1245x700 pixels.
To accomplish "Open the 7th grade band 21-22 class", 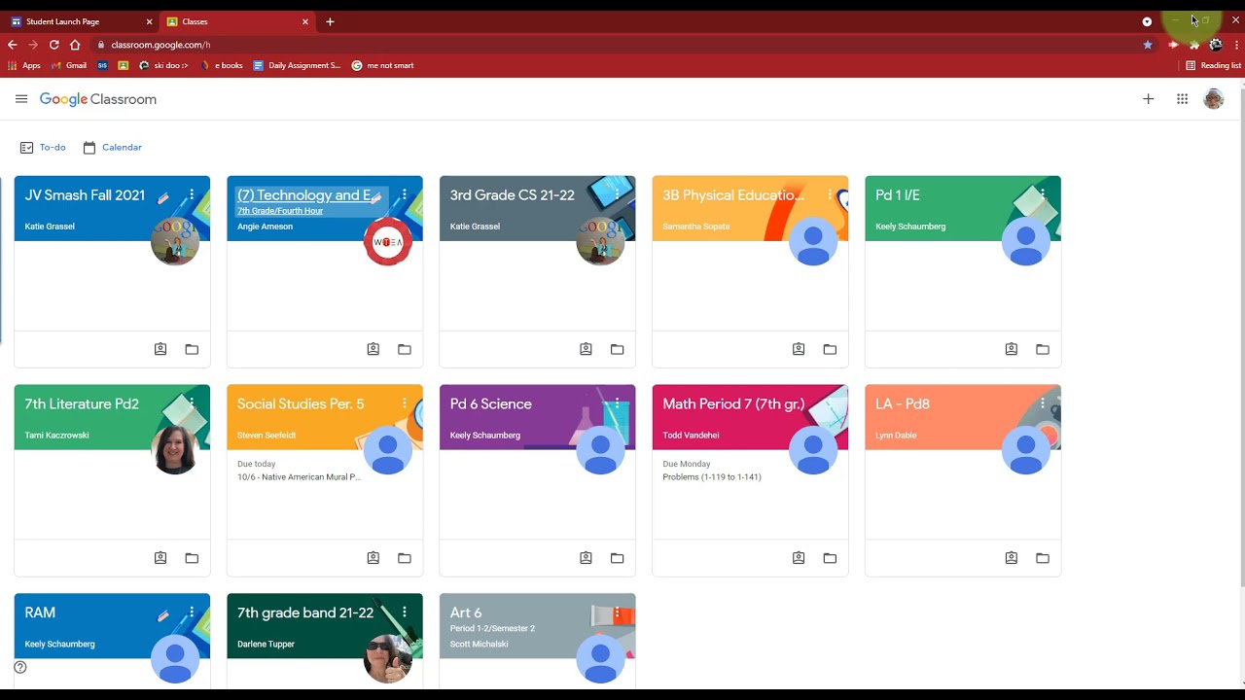I will [x=305, y=613].
